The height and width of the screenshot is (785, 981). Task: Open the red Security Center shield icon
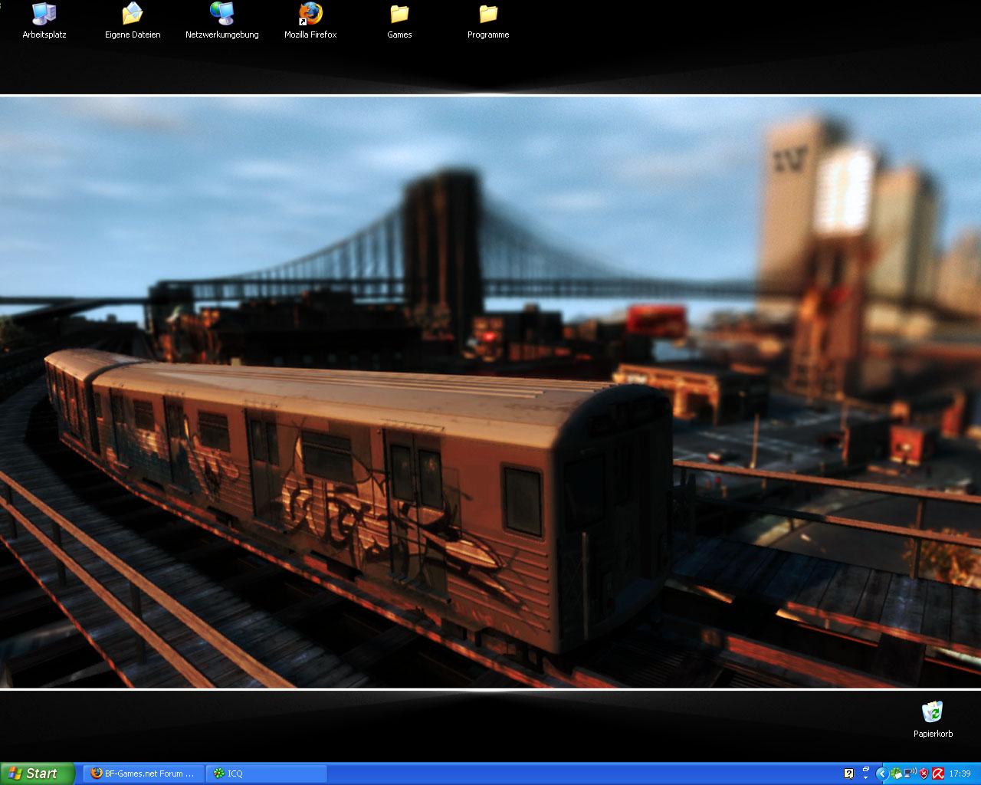(924, 774)
